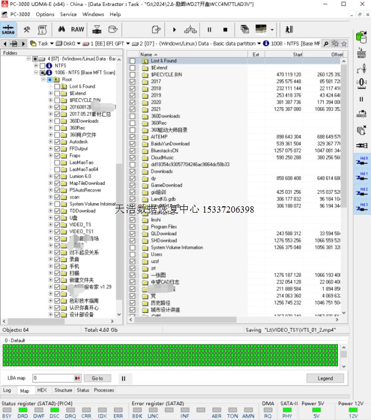Check the 360Downloads folder in file list
The image size is (371, 420).
[132, 116]
